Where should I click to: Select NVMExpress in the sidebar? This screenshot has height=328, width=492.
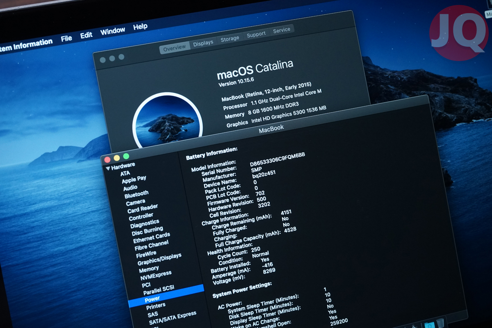pos(156,276)
